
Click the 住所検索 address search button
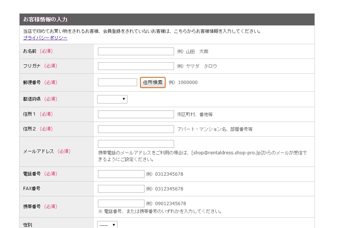153,83
